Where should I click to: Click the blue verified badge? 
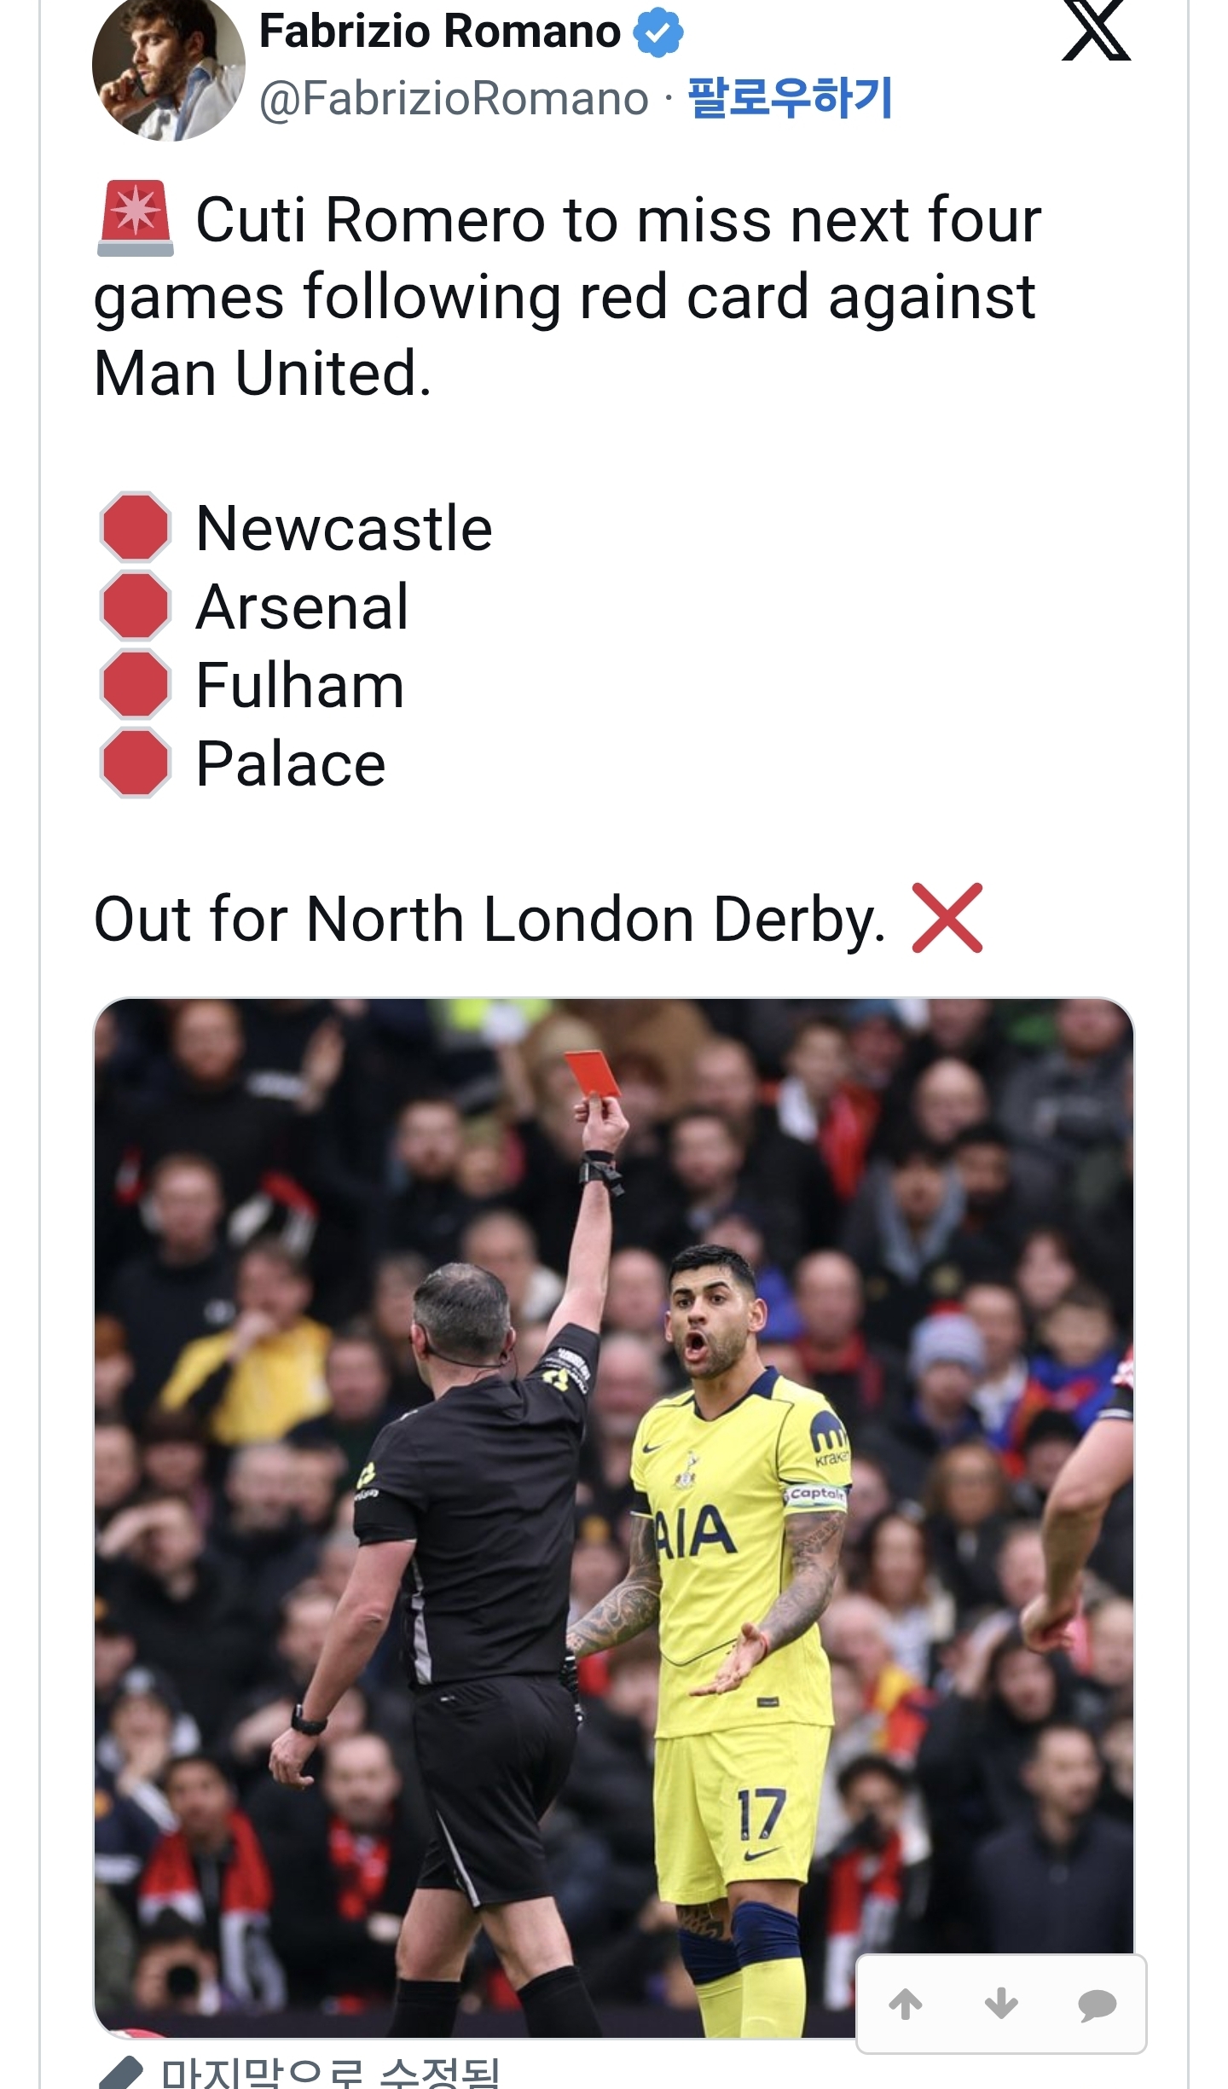[x=657, y=32]
